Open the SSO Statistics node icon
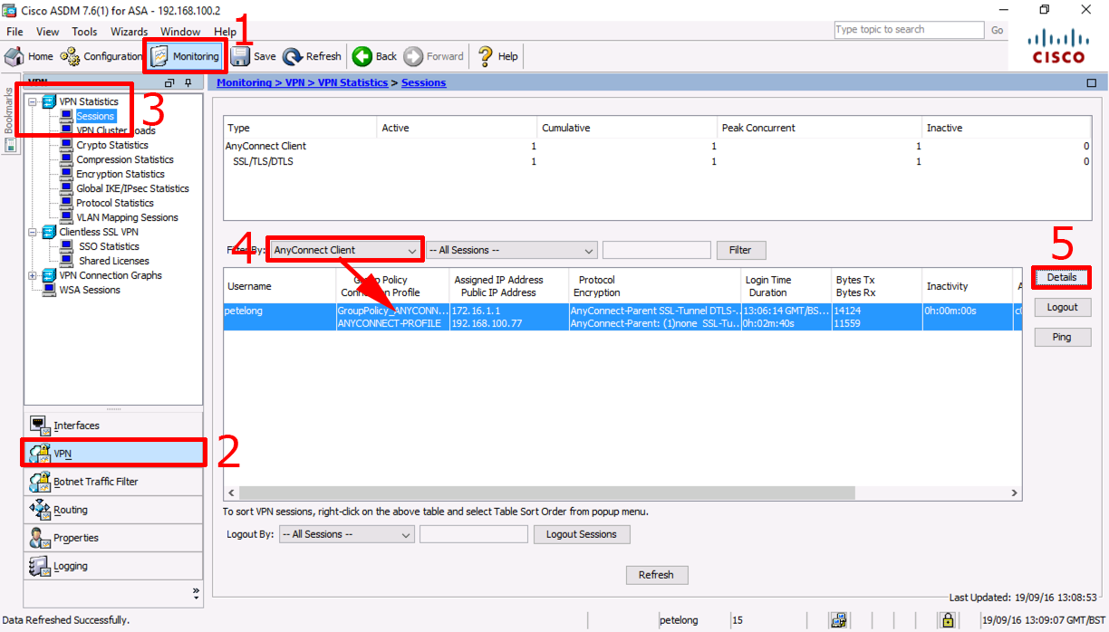The image size is (1109, 632). 67,246
